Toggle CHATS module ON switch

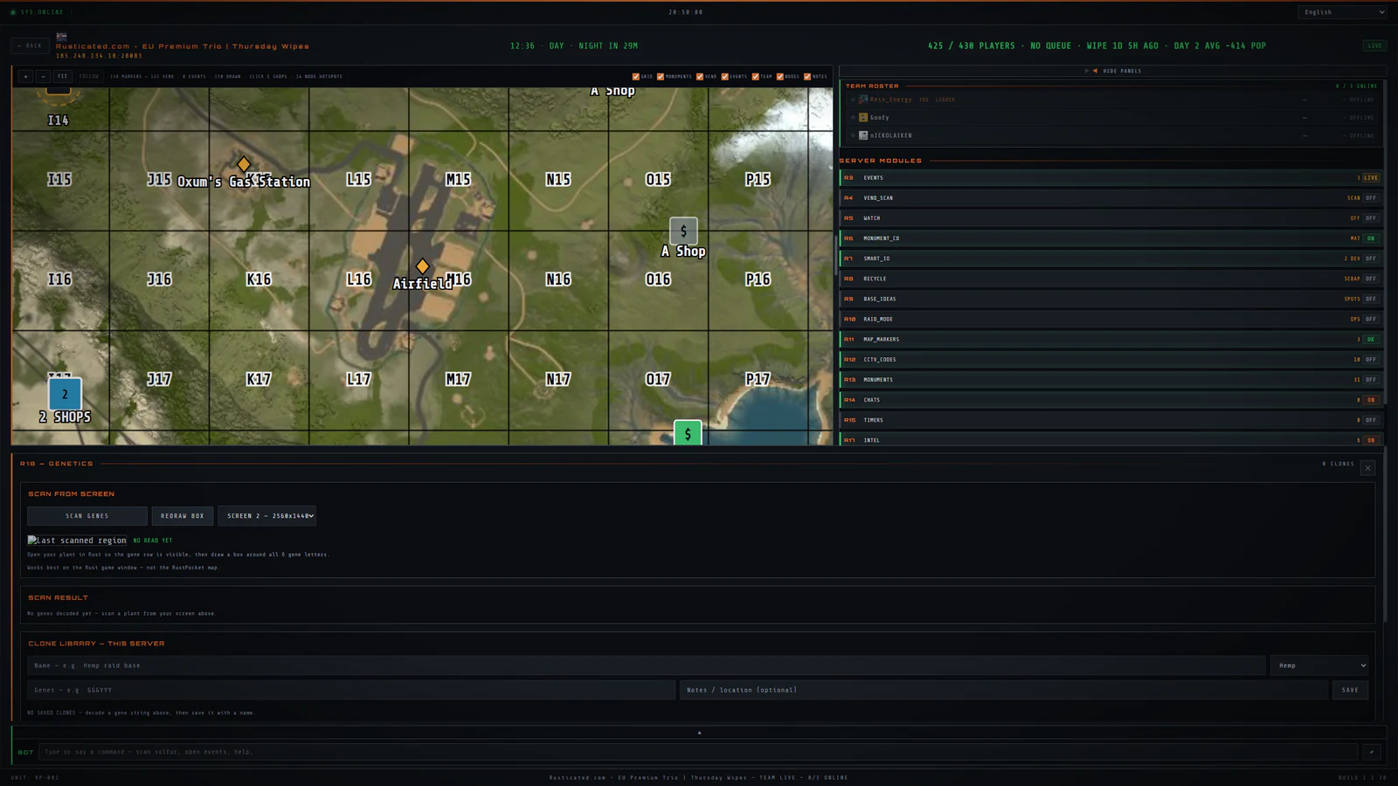pos(1371,400)
